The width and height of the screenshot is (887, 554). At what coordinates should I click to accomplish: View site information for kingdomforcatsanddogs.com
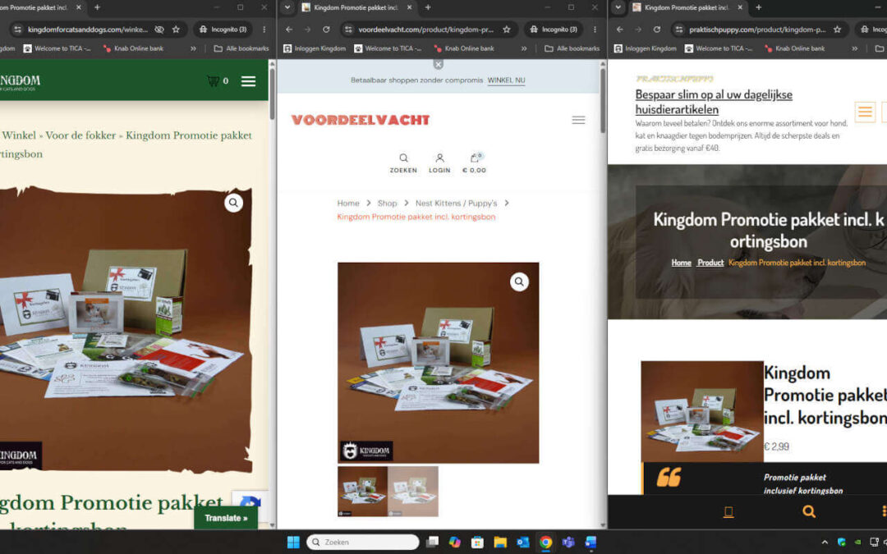point(17,30)
